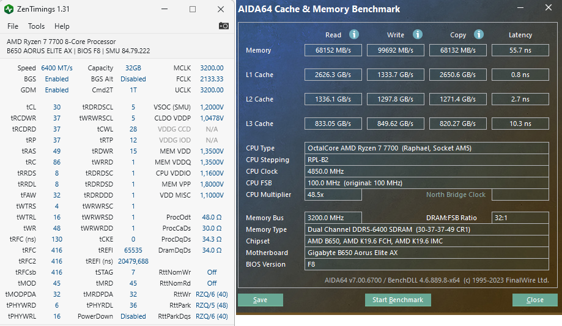Click the ZenTimings screenshot camera icon
562x326 pixels.
click(x=224, y=26)
